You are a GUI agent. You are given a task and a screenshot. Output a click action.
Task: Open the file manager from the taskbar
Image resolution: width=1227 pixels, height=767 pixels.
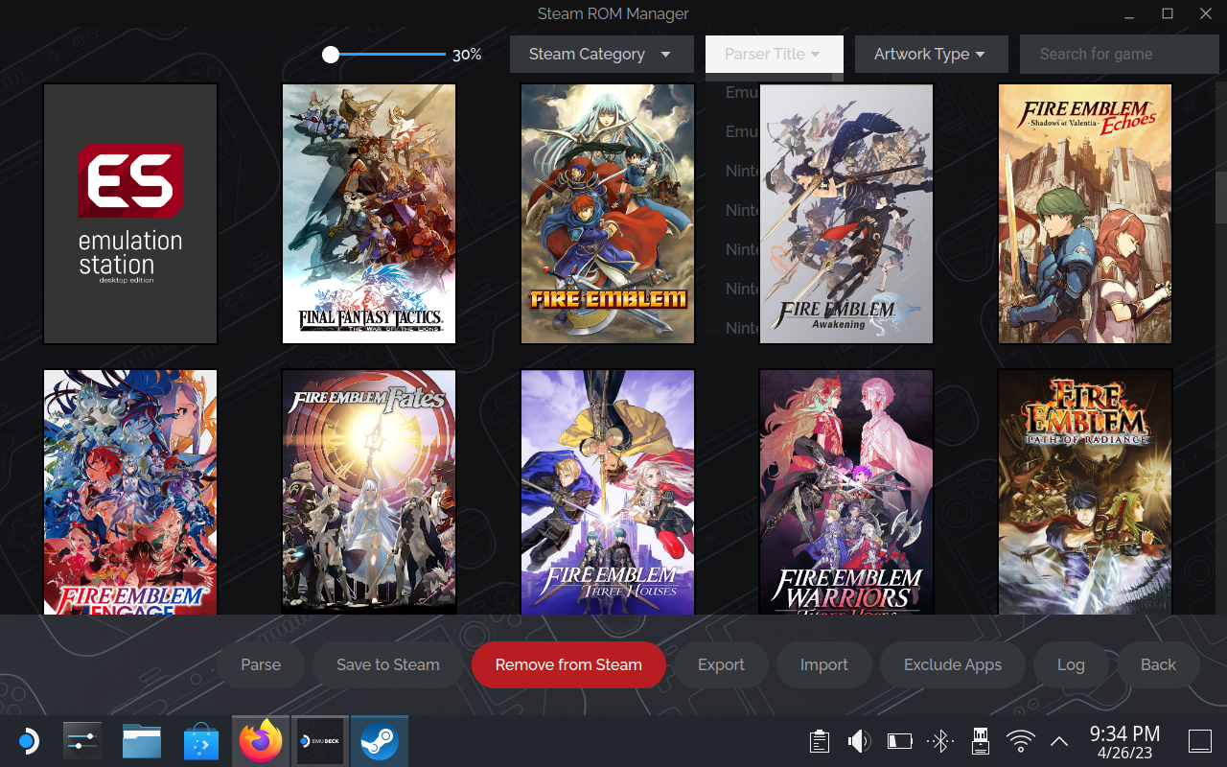(x=141, y=740)
